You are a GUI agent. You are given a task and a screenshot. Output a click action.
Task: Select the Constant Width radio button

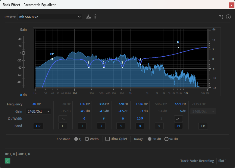(87, 139)
